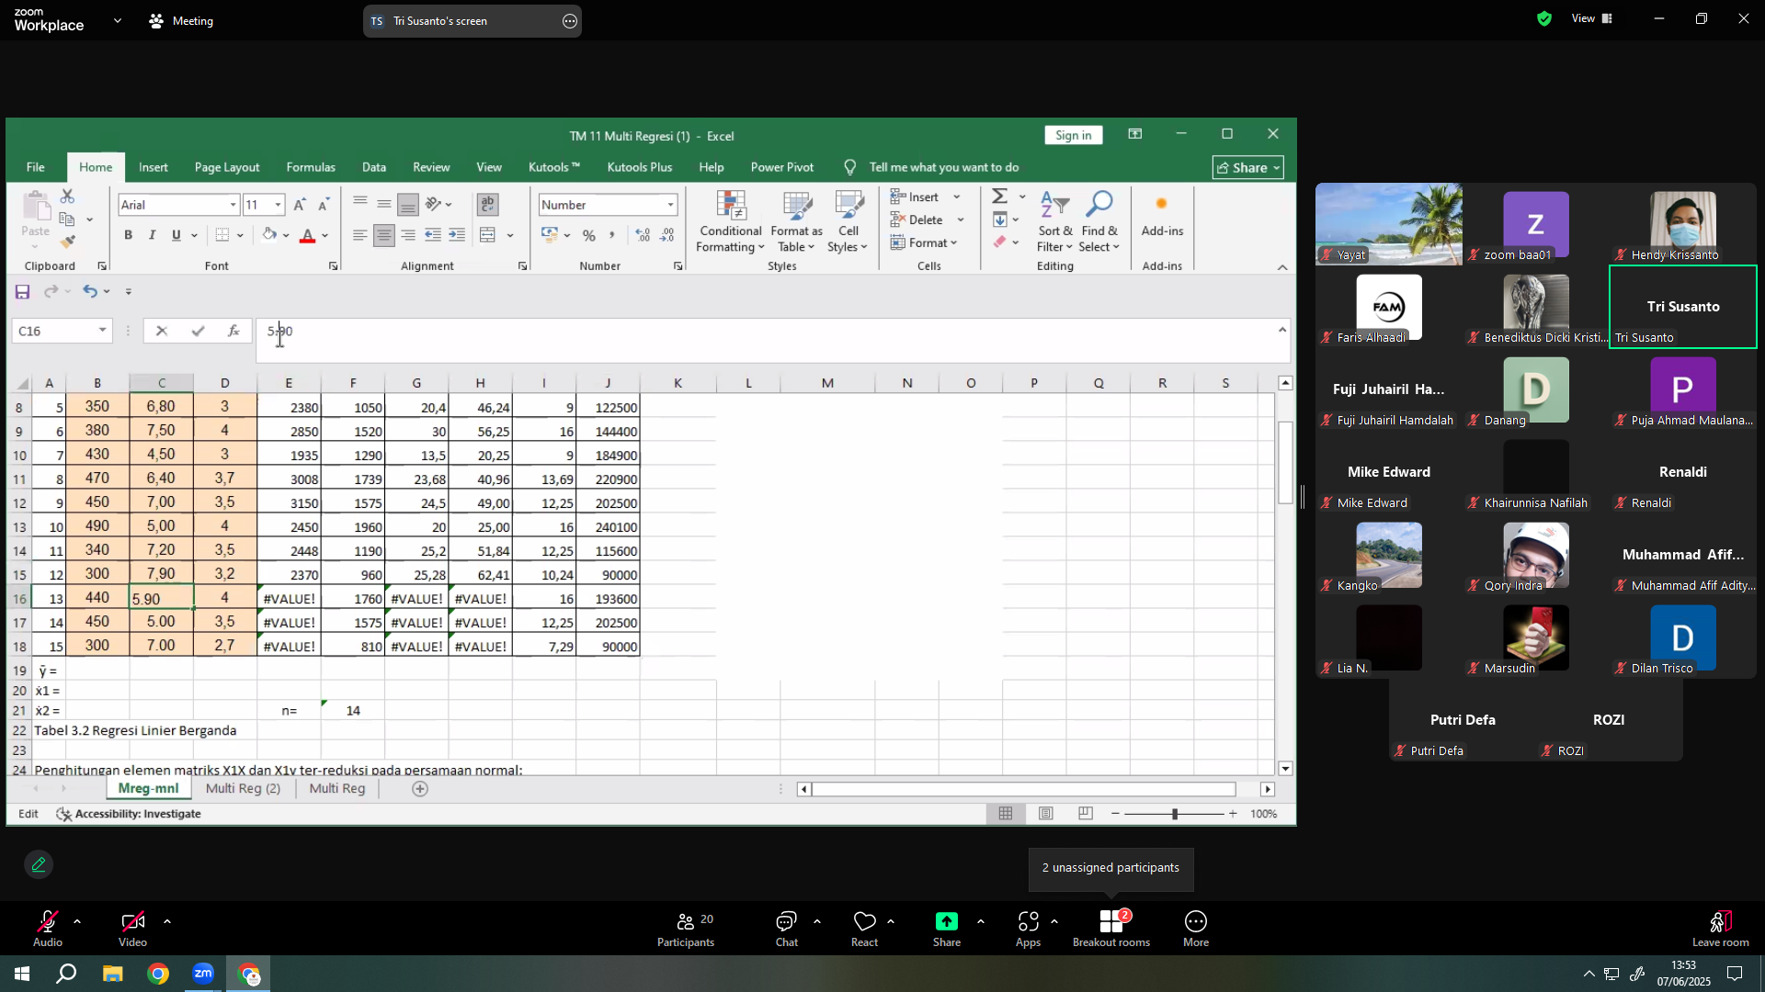
Task: Click the Cut scissors icon in Clipboard
Action: click(x=67, y=197)
